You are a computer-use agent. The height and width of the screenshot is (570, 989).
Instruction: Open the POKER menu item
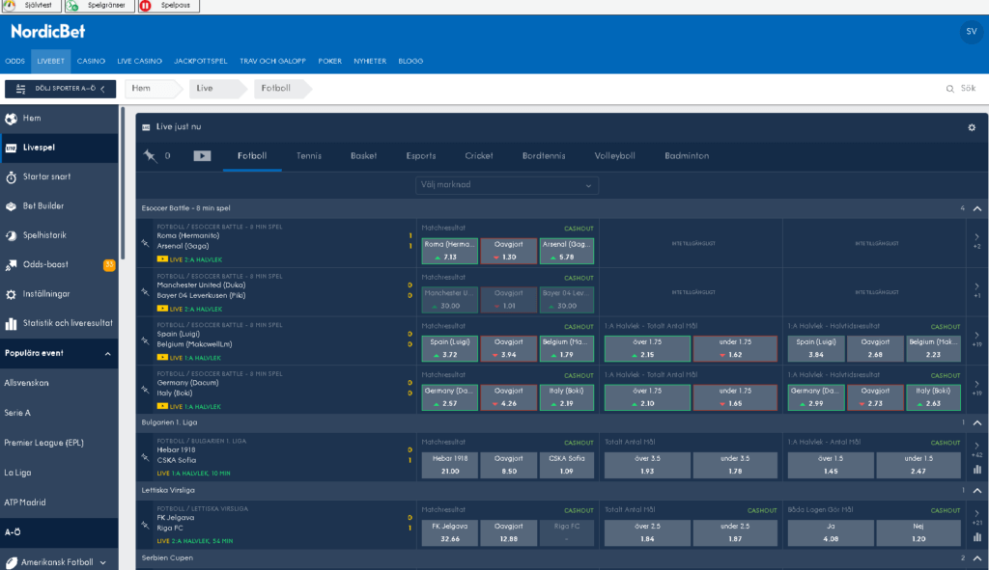tap(330, 61)
